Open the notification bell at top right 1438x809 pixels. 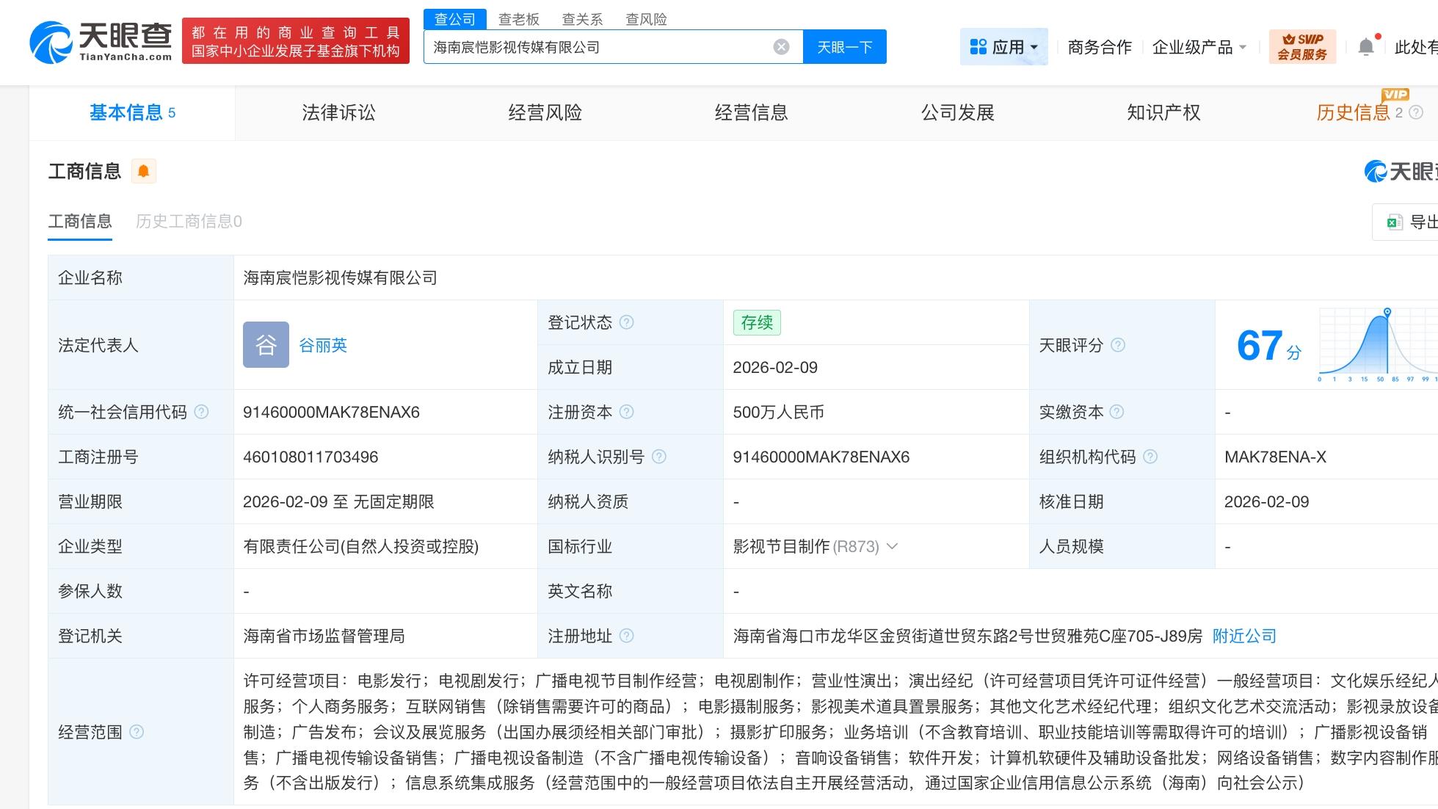coord(1367,46)
